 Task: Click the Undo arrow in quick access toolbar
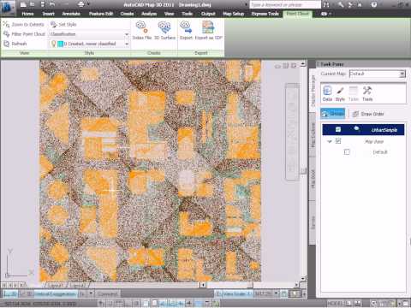point(52,4)
